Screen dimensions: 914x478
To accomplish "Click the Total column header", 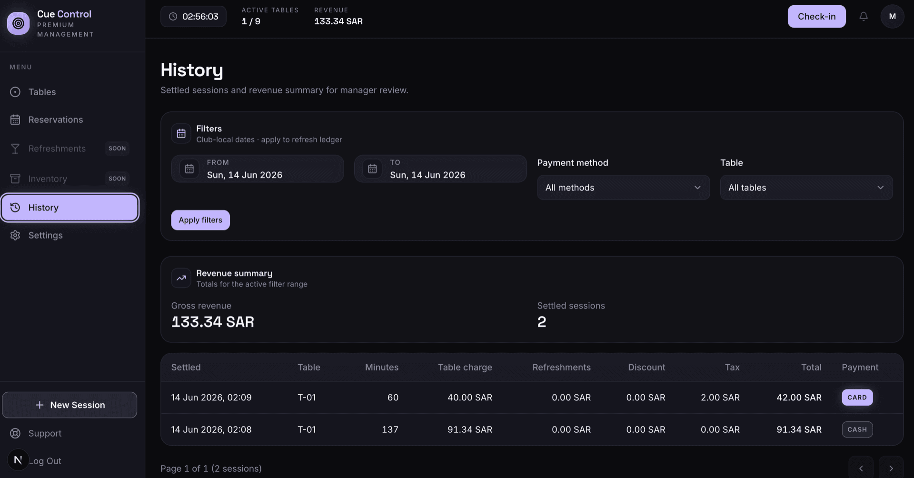I will pos(811,368).
